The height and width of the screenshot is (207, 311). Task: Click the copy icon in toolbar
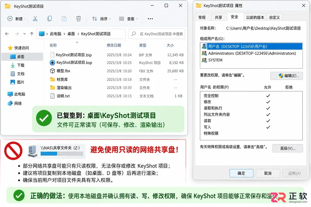pos(50,19)
